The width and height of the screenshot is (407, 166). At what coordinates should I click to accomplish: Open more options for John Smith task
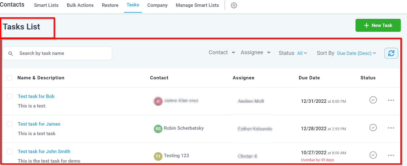coord(391,155)
